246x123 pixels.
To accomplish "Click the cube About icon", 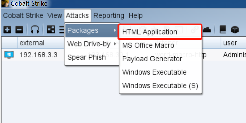I will (x=235, y=30).
